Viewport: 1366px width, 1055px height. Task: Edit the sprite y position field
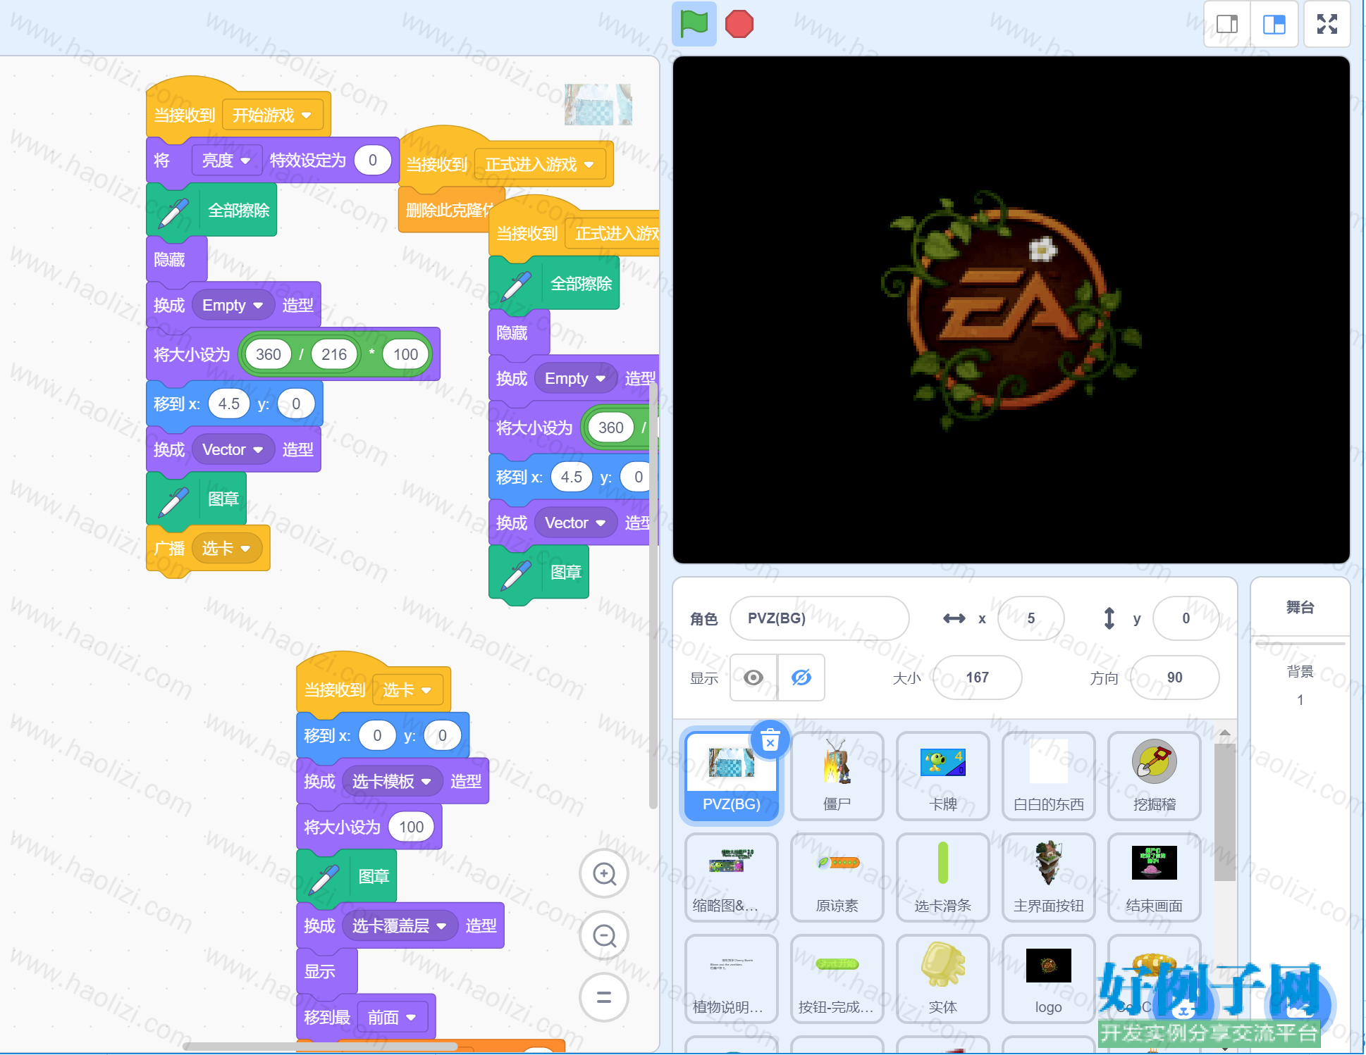[x=1186, y=618]
